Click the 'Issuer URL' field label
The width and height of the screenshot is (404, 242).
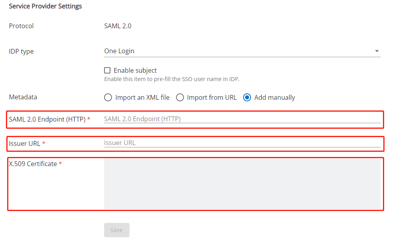tap(25, 143)
